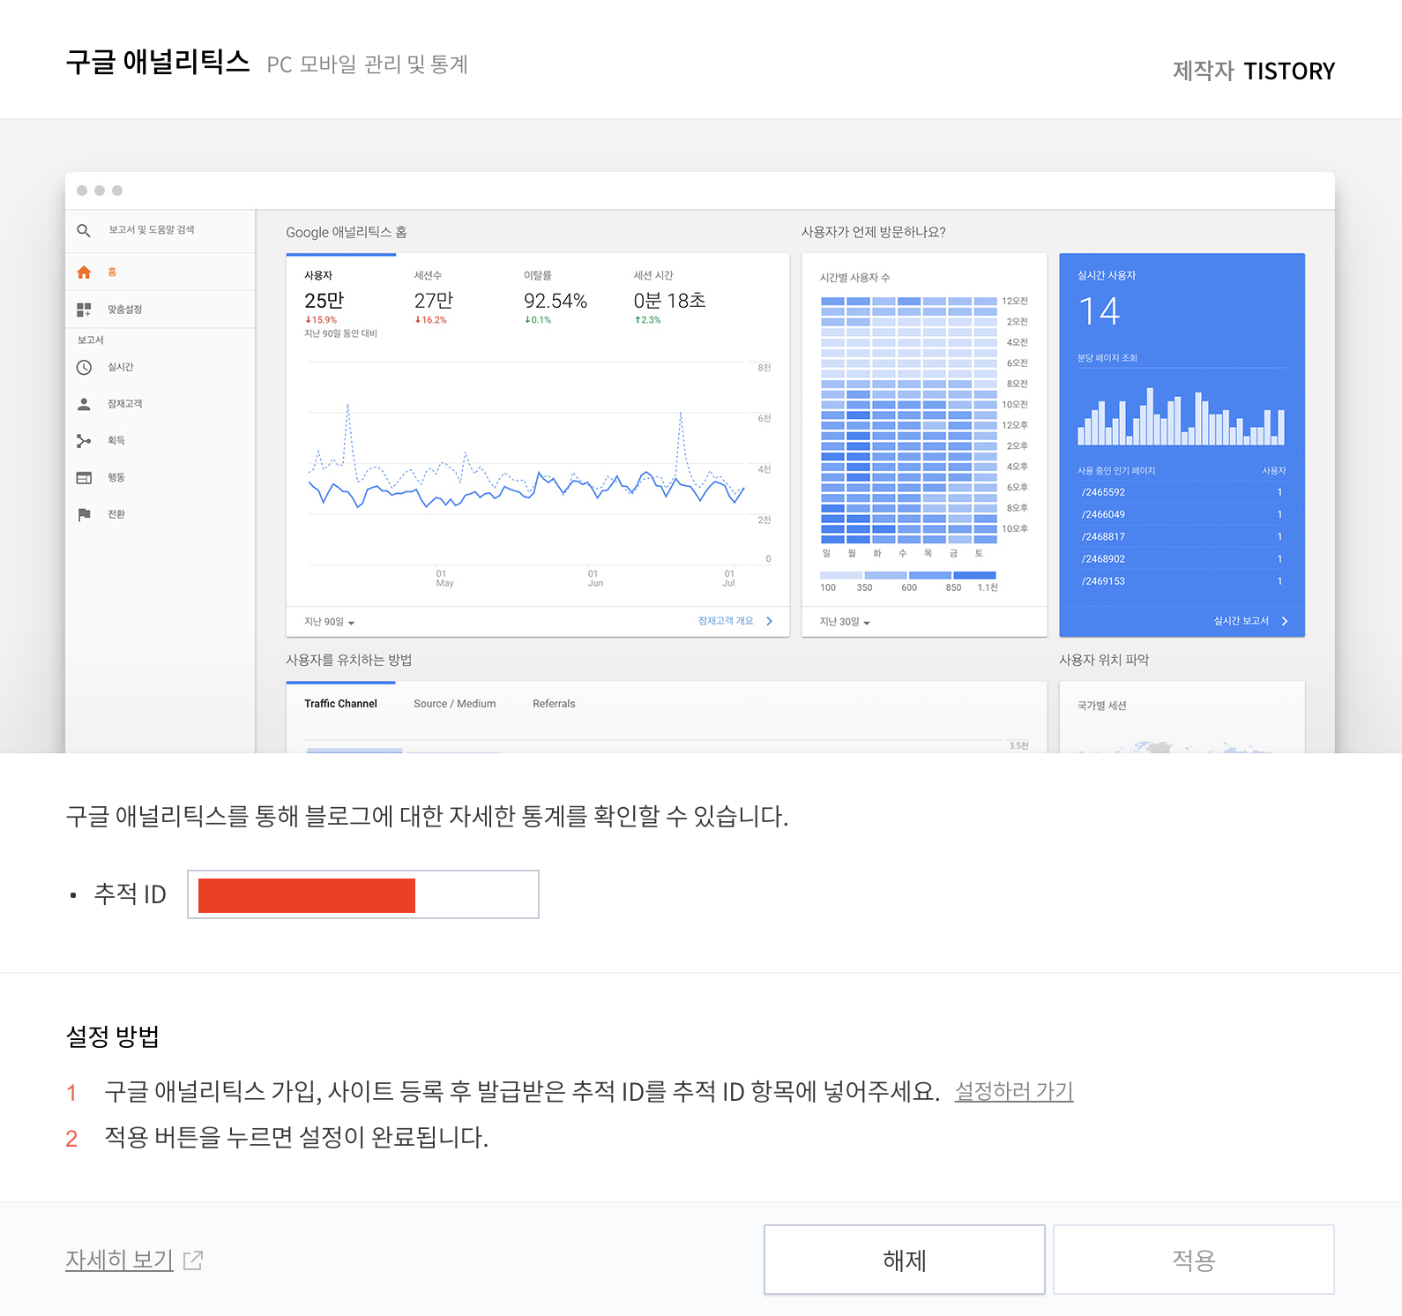This screenshot has height=1316, width=1402.
Task: Click the 시간별 사용자 수 heatmap
Action: tap(909, 420)
